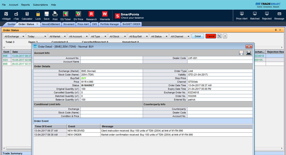Sort by the Exch column header
The height and width of the screenshot is (155, 286).
6,52
